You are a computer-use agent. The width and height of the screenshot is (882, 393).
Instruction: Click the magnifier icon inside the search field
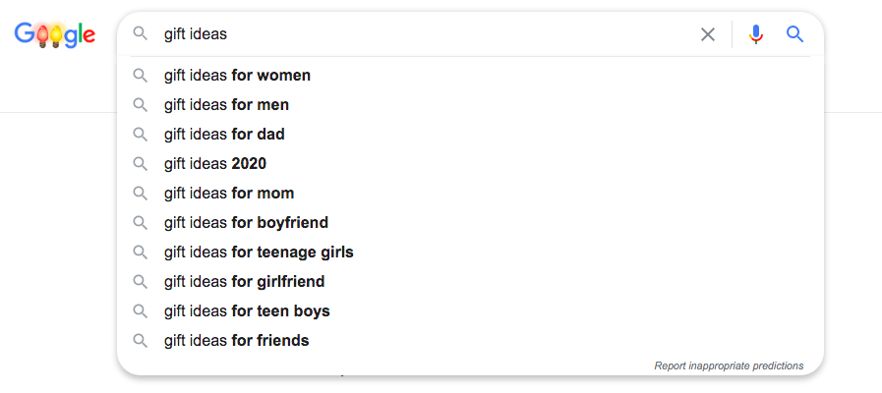(x=141, y=34)
